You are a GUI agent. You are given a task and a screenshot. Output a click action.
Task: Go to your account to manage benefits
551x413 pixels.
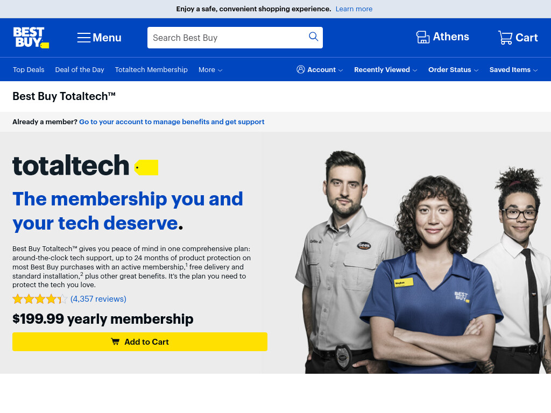(x=172, y=122)
